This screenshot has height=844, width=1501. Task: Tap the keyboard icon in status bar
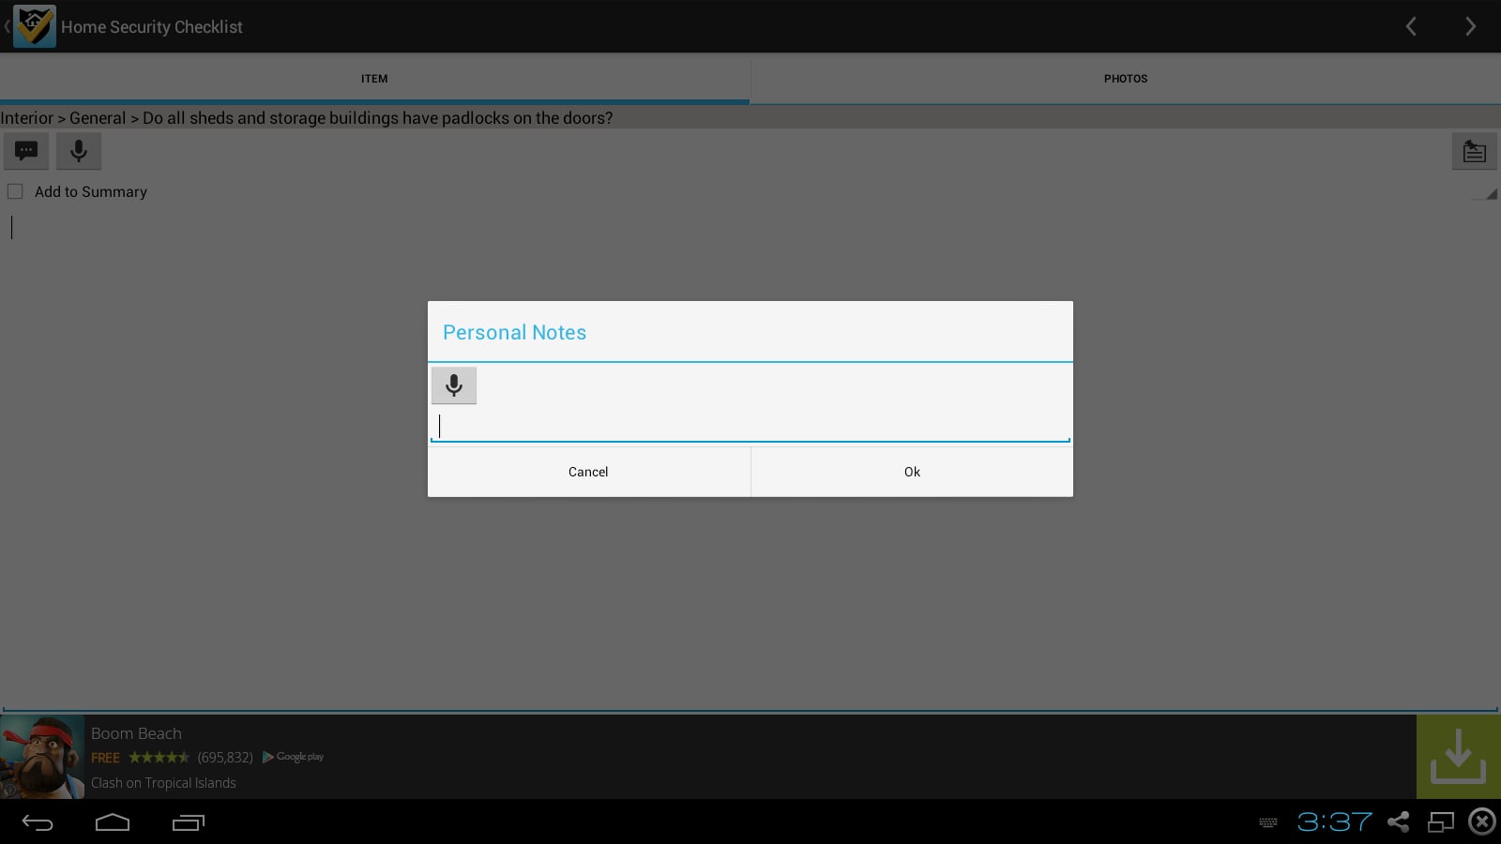1268,822
